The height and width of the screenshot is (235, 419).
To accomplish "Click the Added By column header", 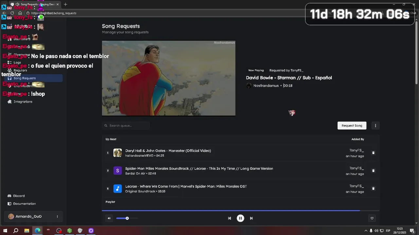I will 358,139.
